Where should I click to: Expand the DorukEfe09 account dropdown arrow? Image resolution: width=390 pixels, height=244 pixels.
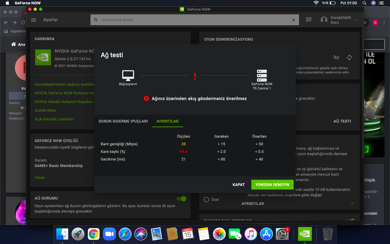point(356,20)
